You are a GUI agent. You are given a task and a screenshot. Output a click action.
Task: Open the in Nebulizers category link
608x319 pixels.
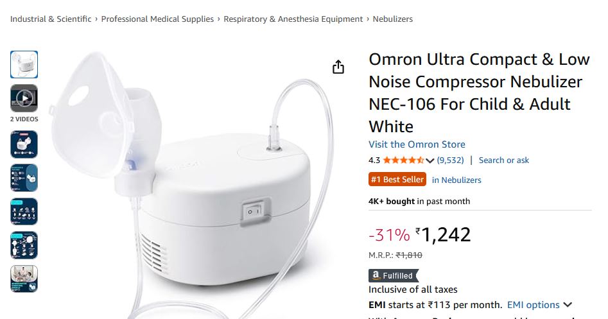point(456,180)
